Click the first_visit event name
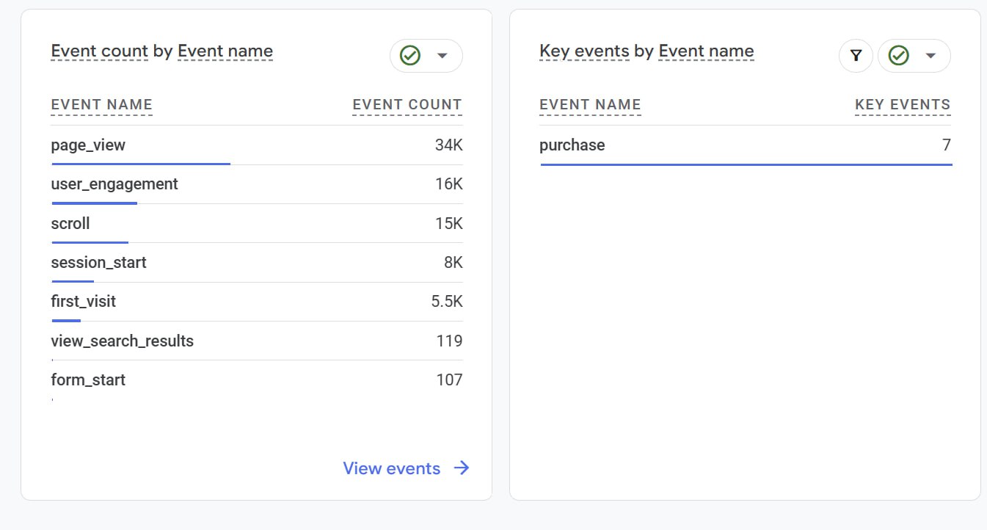The width and height of the screenshot is (987, 530). [x=84, y=302]
